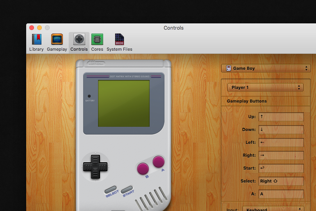Open the Cores preferences pane

97,43
